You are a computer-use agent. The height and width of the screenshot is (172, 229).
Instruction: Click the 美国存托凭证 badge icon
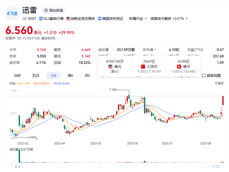(100, 19)
